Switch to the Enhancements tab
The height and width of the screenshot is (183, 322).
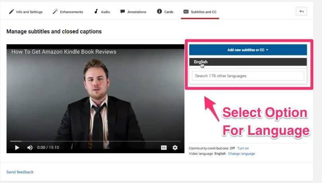coord(71,12)
